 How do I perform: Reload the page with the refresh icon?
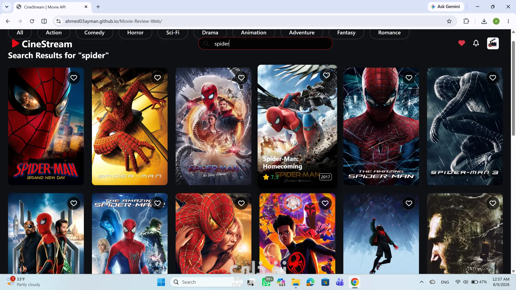pos(32,21)
